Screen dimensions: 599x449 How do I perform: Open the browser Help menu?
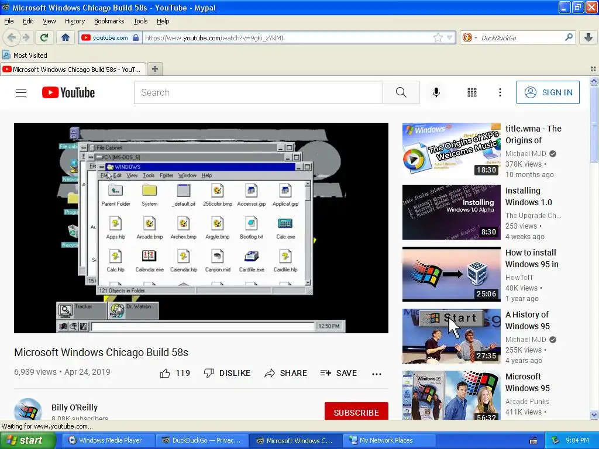[x=163, y=22]
